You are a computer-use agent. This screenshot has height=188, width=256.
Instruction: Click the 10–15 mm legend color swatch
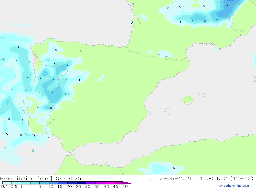tap(54, 183)
